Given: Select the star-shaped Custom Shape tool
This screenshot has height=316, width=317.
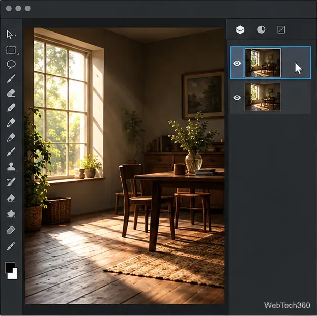Looking at the screenshot, I should (11, 214).
